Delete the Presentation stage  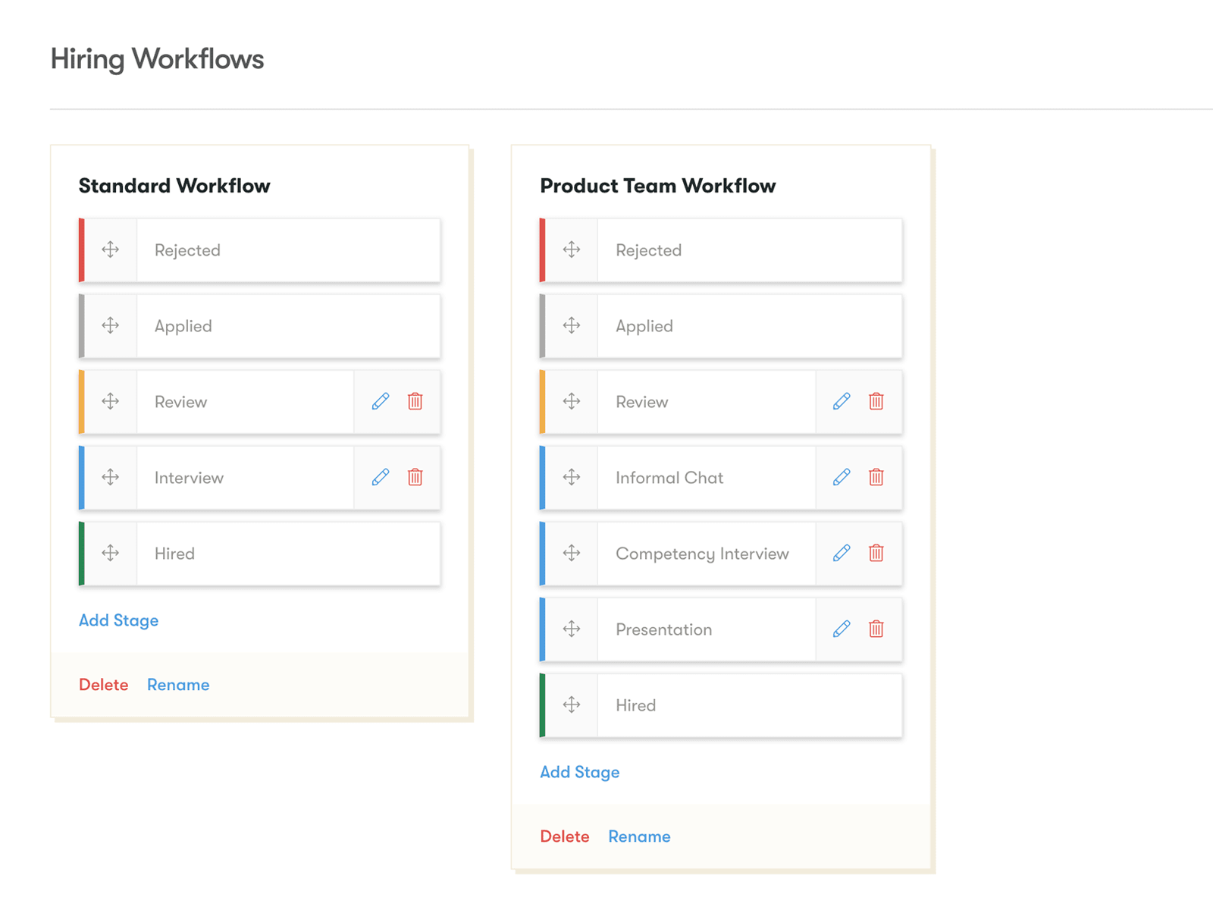(x=876, y=629)
